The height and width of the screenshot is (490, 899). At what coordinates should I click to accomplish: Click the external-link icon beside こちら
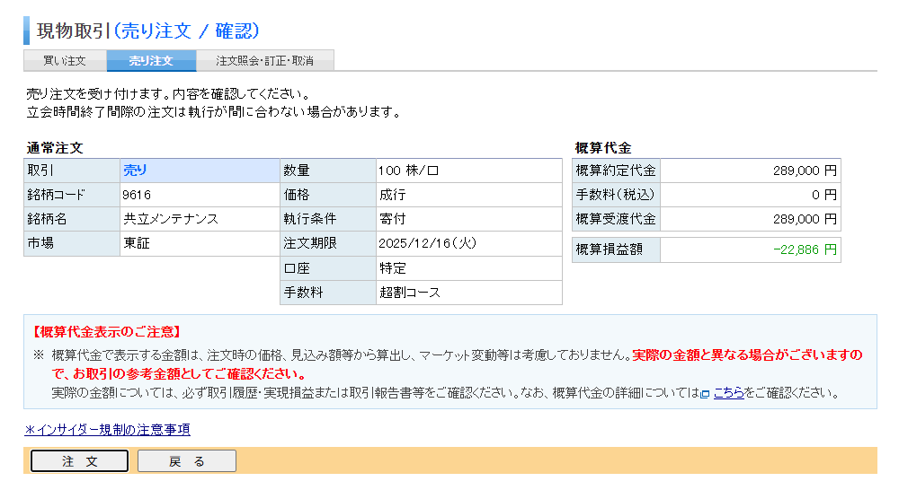click(x=706, y=394)
